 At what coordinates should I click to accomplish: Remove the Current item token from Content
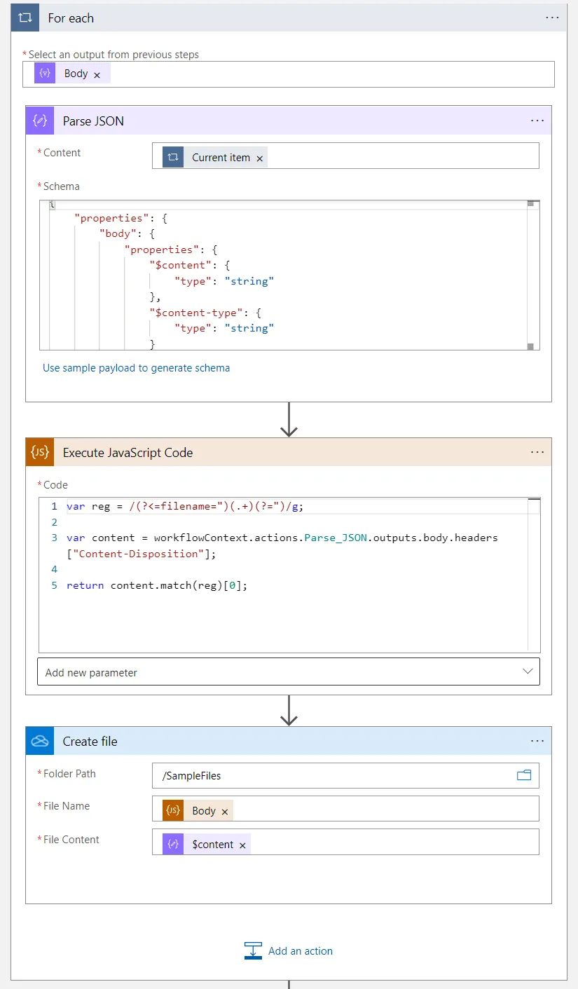coord(260,157)
